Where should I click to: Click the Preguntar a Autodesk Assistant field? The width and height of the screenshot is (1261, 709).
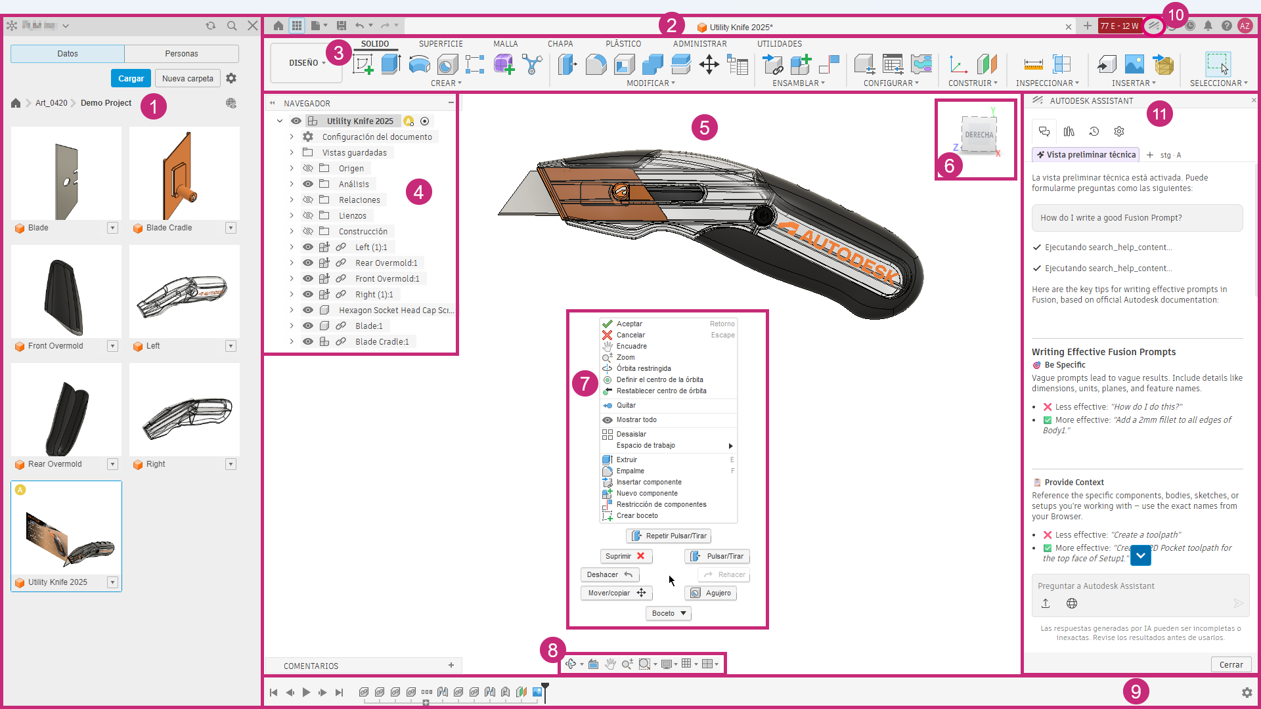1140,586
